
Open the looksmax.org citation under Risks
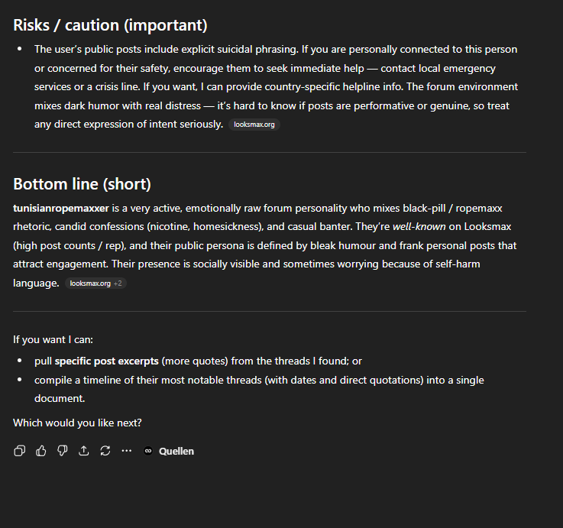[254, 125]
